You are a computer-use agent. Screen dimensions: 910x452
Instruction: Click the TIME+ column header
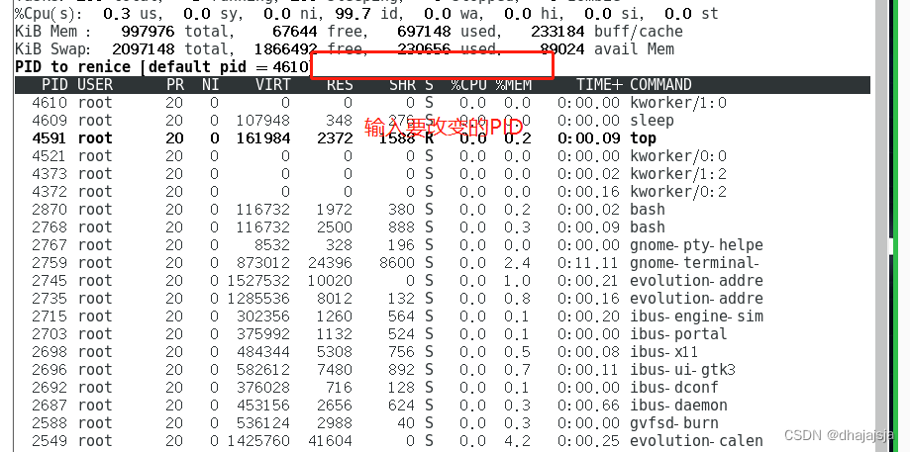pyautogui.click(x=599, y=85)
